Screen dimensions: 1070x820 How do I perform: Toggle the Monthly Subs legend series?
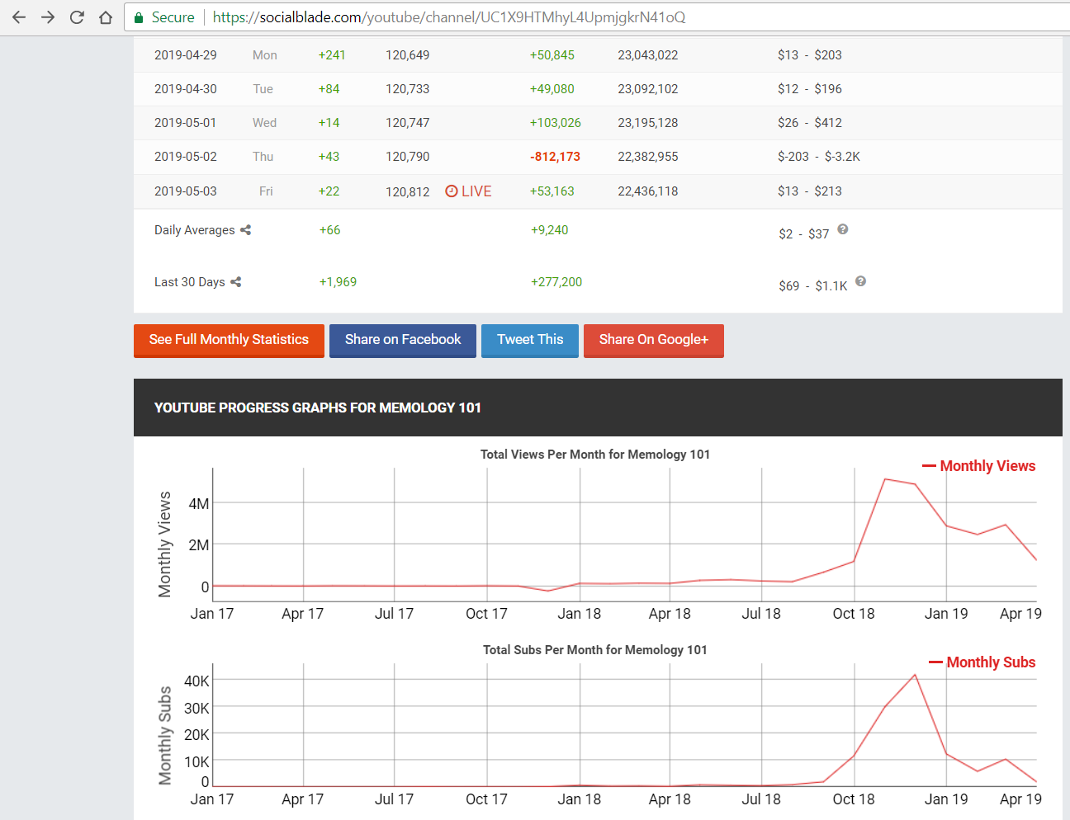click(982, 662)
